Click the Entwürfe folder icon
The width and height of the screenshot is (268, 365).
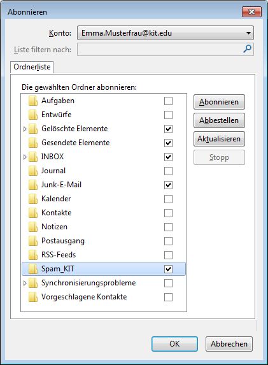(x=33, y=115)
